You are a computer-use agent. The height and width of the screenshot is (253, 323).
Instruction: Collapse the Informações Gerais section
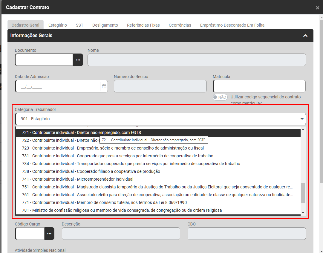point(305,36)
